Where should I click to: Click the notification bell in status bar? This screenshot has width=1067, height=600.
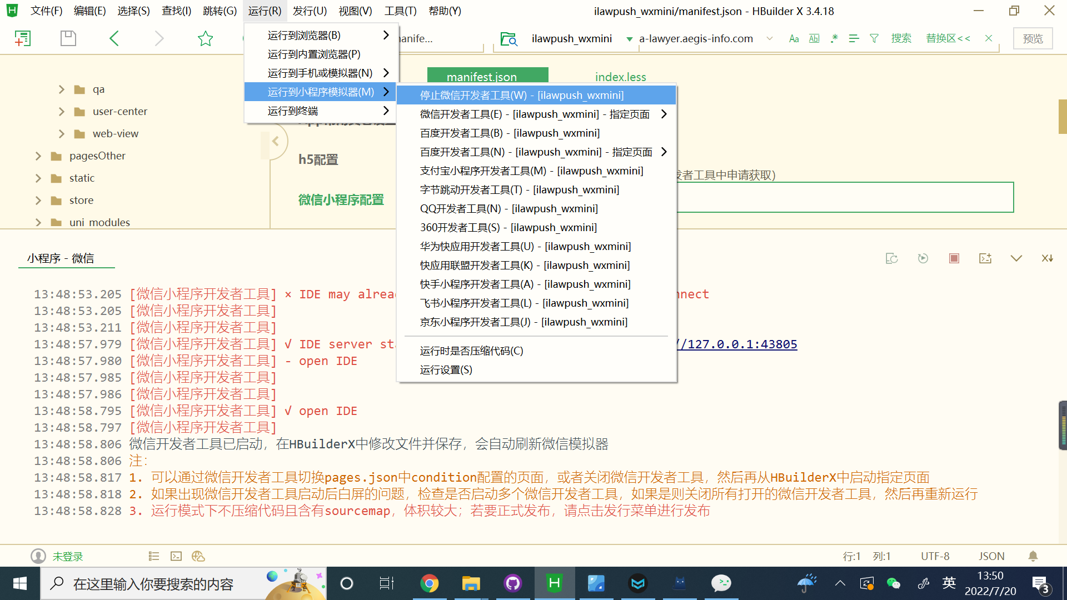[1033, 556]
